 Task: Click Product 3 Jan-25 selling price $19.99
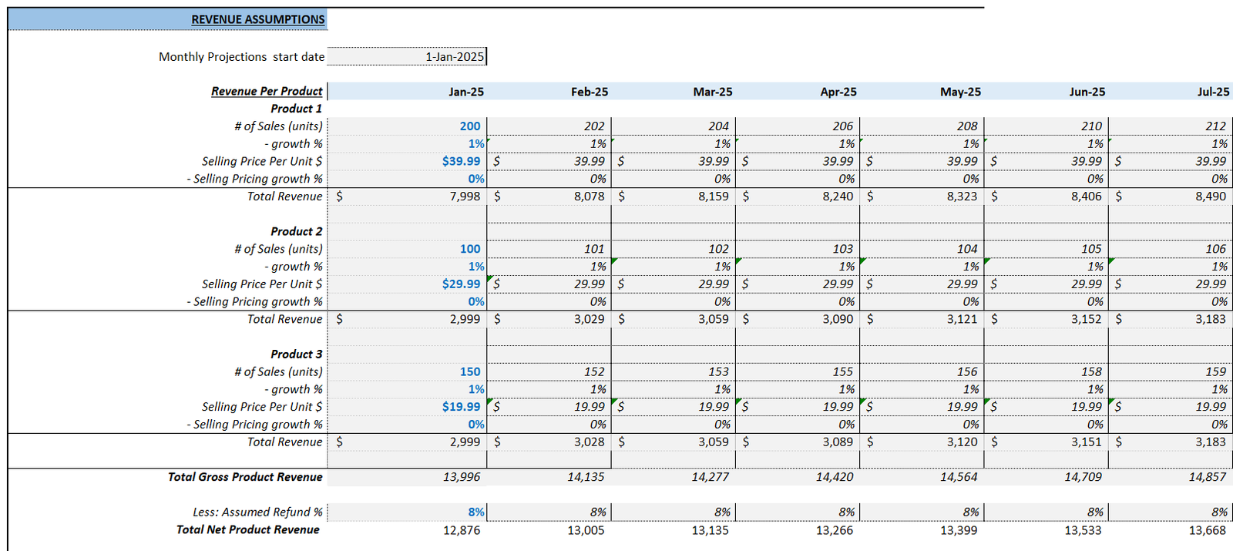[461, 407]
